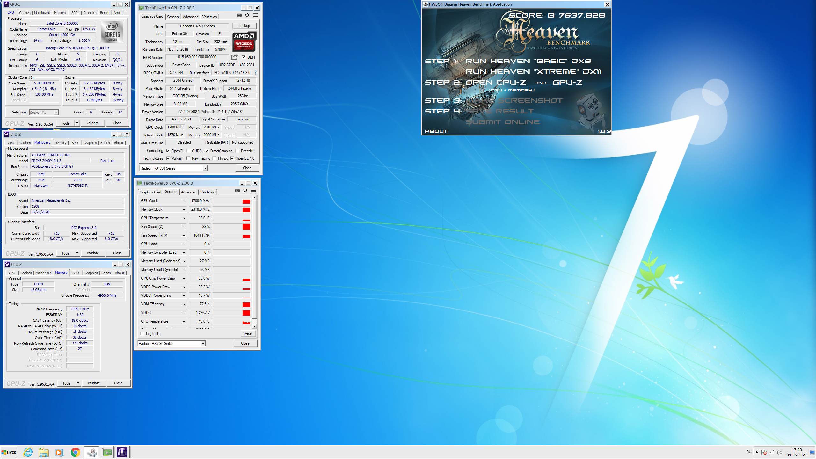Open Google Chrome from the taskbar
The width and height of the screenshot is (816, 459).
point(75,452)
